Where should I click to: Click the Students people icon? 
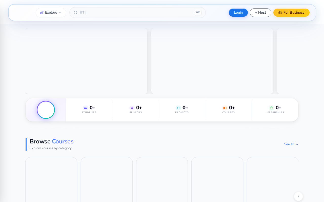click(85, 108)
